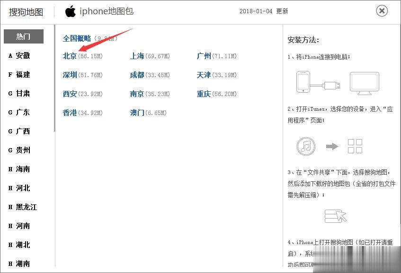Open the 安徽 province list

(x=19, y=55)
